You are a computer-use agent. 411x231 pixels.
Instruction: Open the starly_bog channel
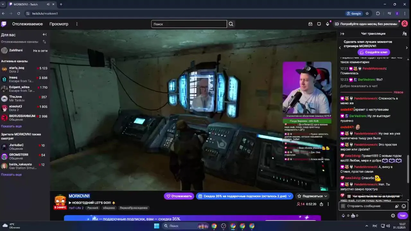(25, 70)
